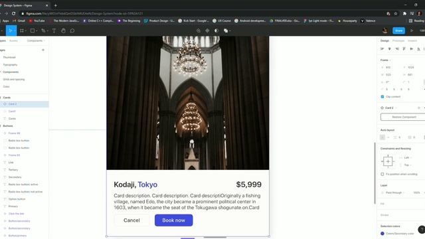Open the dropdown next to Boolean operations
Viewport: 425px width, 239px height.
click(230, 31)
